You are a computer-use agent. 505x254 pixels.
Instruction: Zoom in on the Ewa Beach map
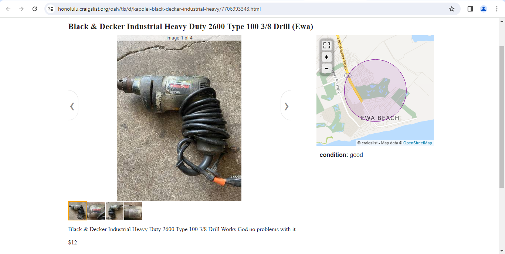pyautogui.click(x=326, y=57)
